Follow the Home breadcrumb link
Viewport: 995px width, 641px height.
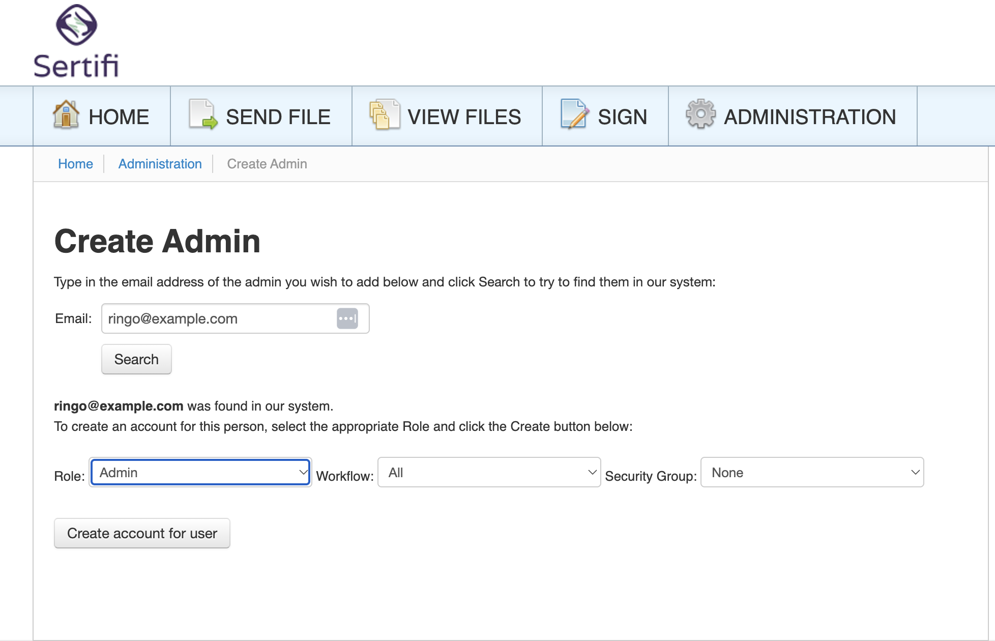(x=75, y=164)
